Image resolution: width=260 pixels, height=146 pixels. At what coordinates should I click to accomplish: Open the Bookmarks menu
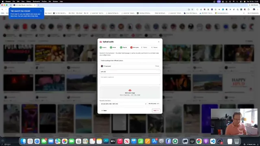[36, 1]
